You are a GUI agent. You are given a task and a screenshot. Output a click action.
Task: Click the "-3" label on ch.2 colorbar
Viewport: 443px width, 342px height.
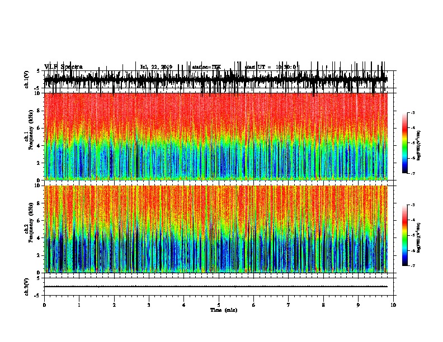pyautogui.click(x=412, y=205)
